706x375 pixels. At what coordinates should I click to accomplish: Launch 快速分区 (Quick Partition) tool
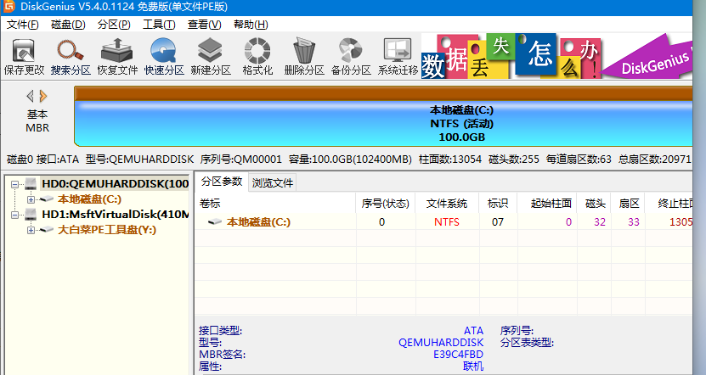164,57
